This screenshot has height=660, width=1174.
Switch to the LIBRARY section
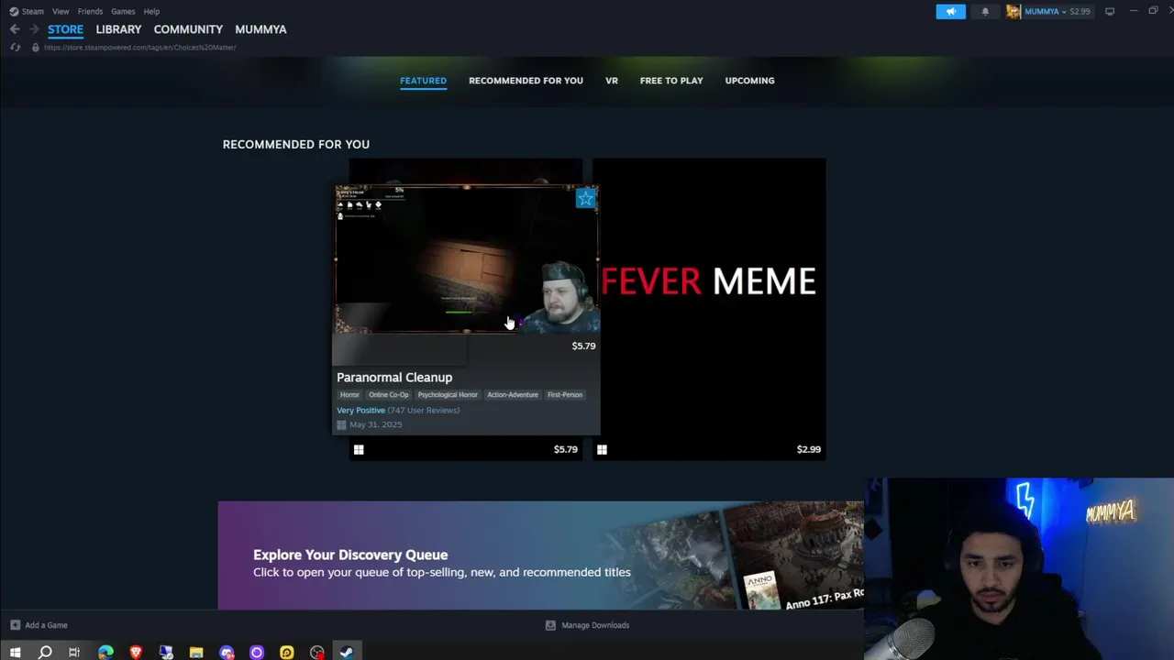(x=118, y=29)
